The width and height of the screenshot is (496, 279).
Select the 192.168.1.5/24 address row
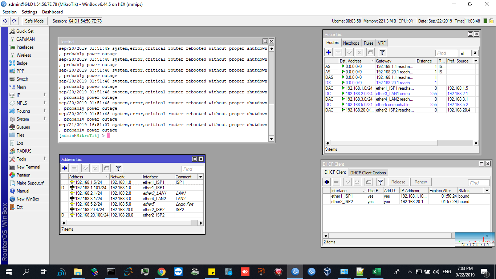coord(132,182)
